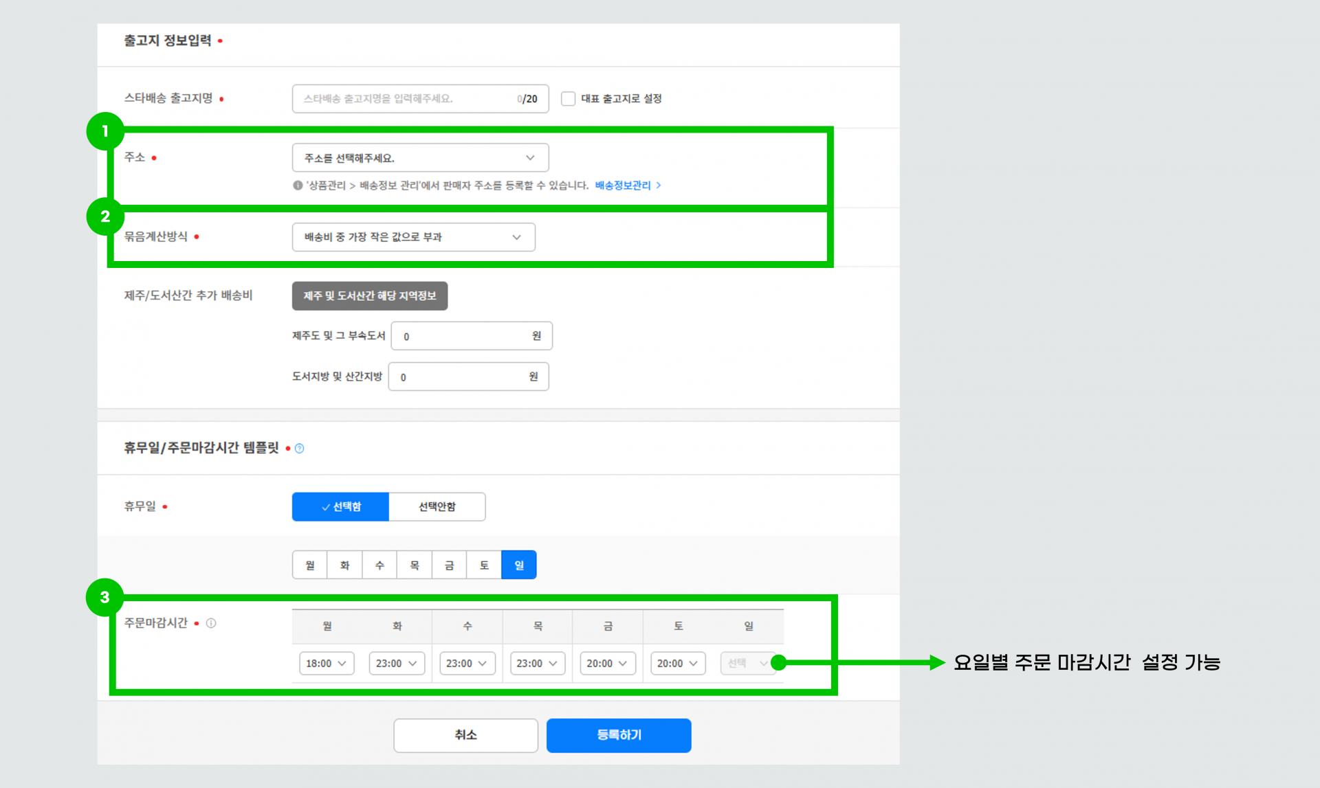Image resolution: width=1320 pixels, height=788 pixels.
Task: Check the 대표 출고지로 설정 checkbox
Action: tap(568, 99)
